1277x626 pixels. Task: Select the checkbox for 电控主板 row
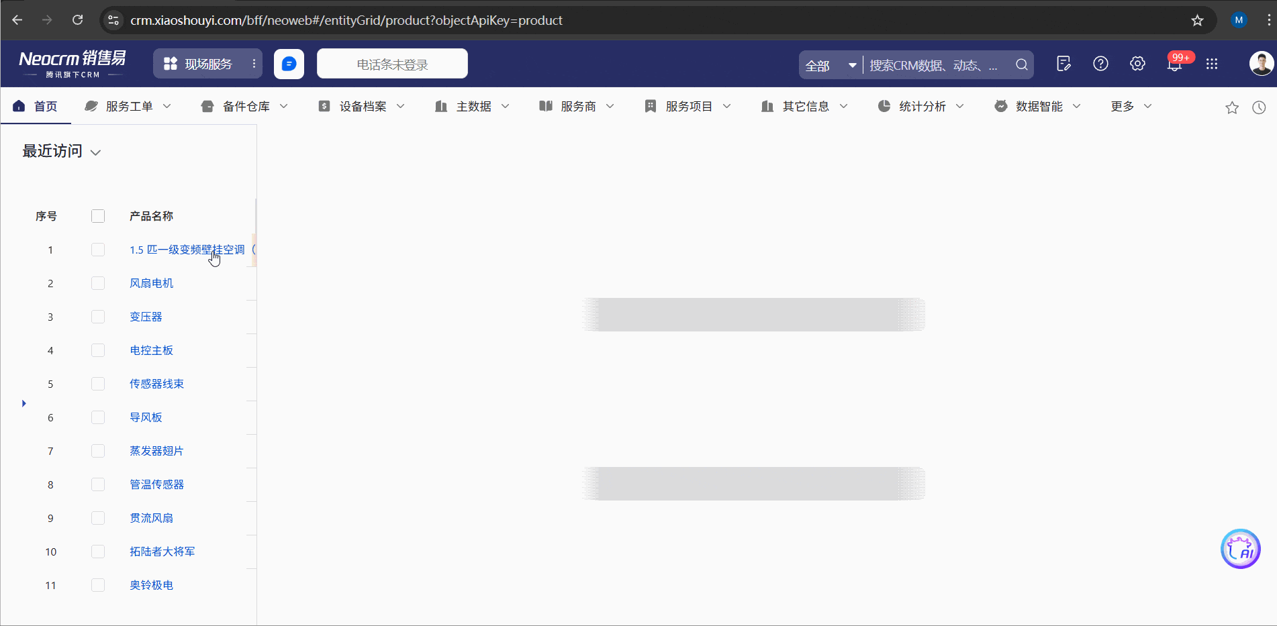tap(98, 350)
